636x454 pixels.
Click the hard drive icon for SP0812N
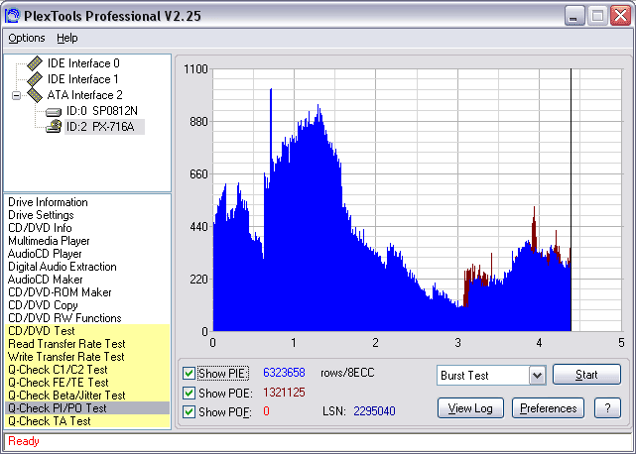[54, 111]
